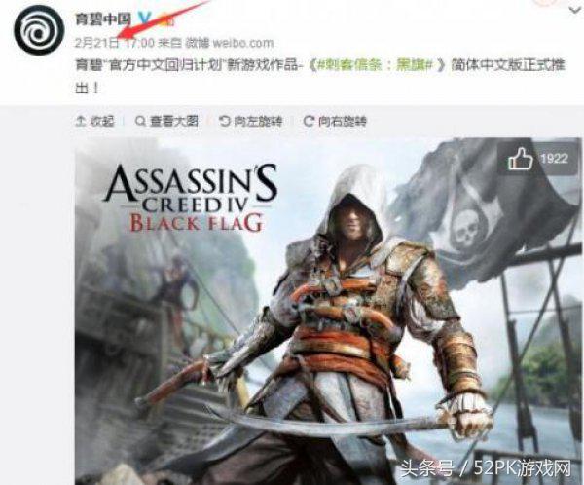Choose 向右旋转 to rotate right
This screenshot has width=584, height=485.
pos(343,121)
